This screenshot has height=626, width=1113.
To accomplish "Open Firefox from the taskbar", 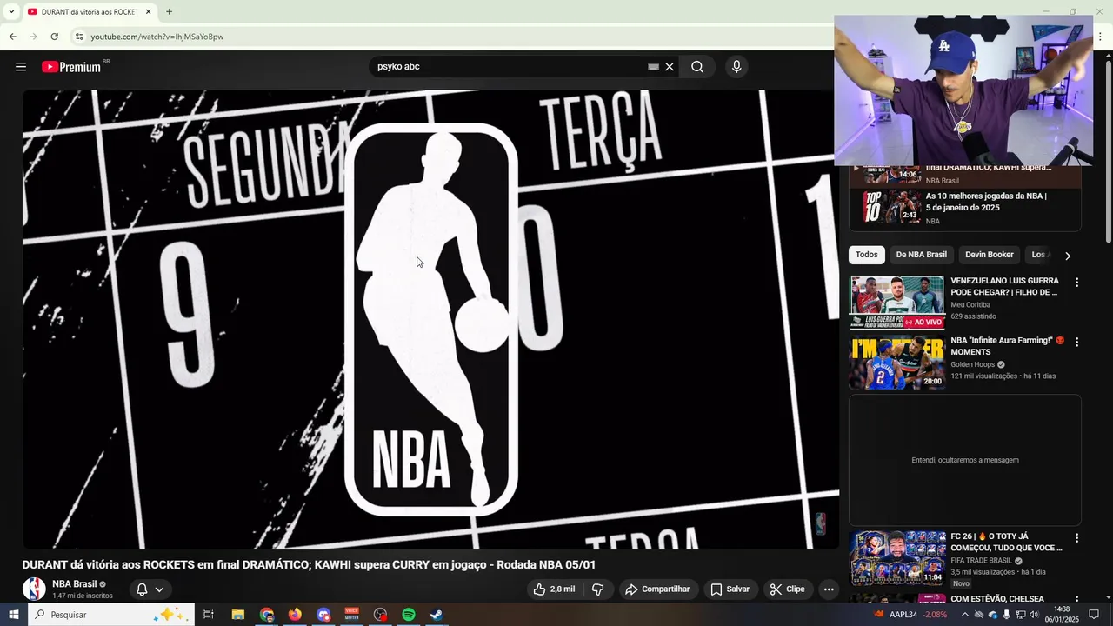I will (295, 615).
